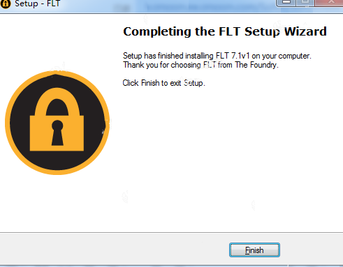Close the Setup window with X button
The width and height of the screenshot is (343, 267).
point(330,2)
